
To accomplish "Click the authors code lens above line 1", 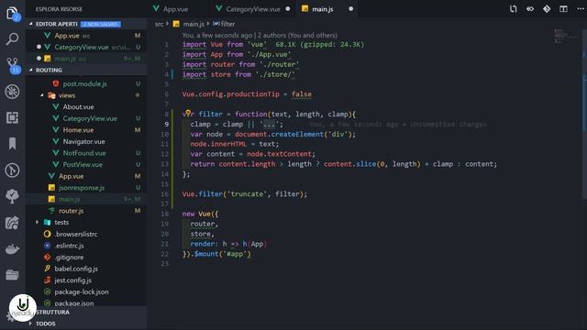I will (260, 35).
